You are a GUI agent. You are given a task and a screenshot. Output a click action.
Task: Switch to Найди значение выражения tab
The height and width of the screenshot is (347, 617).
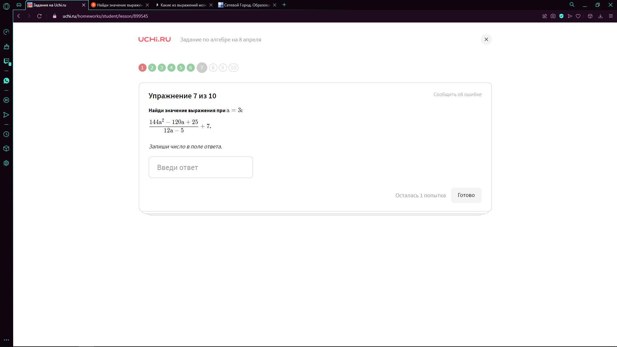[x=119, y=5]
